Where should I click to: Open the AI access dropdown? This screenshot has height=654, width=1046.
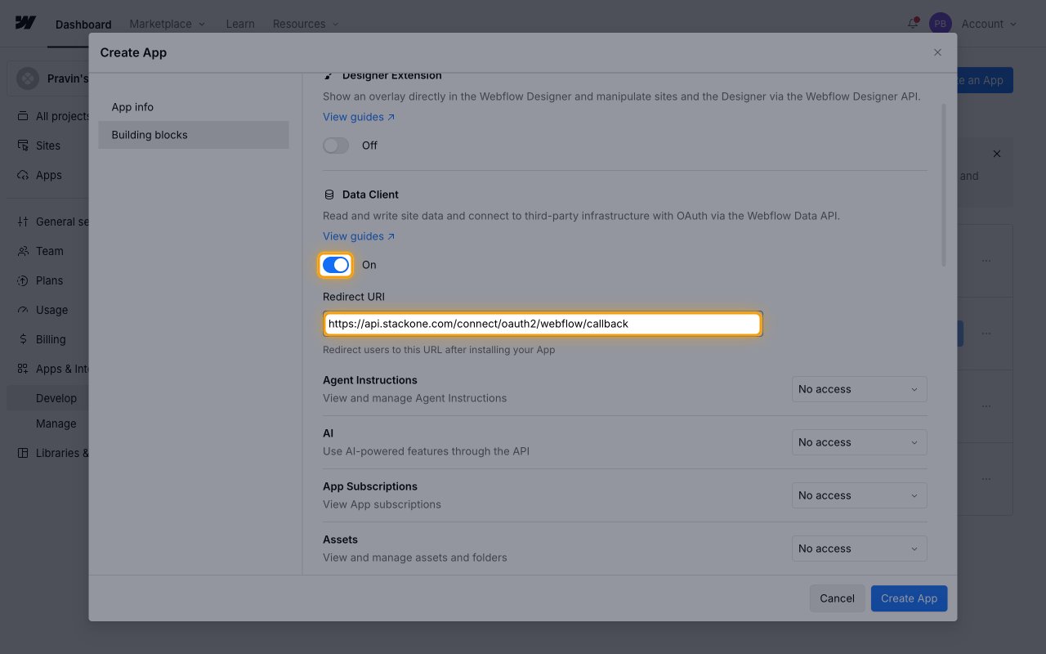[x=860, y=442]
